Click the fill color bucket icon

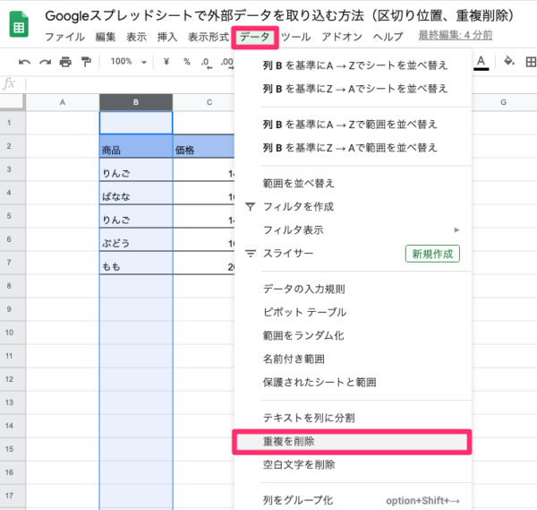[509, 62]
